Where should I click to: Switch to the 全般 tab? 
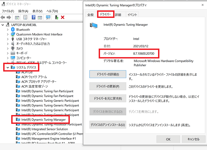pyautogui.click(x=90, y=15)
